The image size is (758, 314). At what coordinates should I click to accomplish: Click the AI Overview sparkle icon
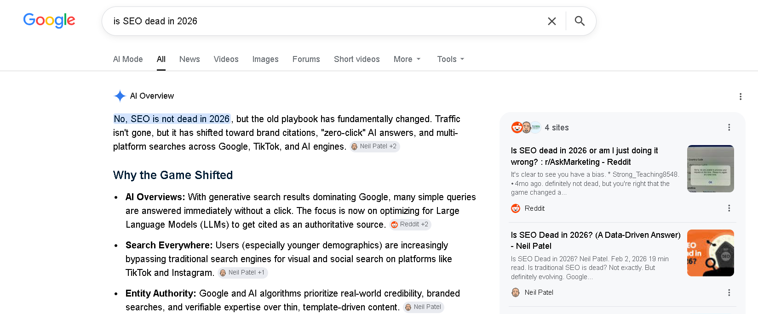[120, 96]
